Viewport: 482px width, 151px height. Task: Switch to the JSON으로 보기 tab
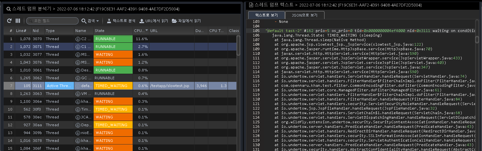[x=305, y=15]
